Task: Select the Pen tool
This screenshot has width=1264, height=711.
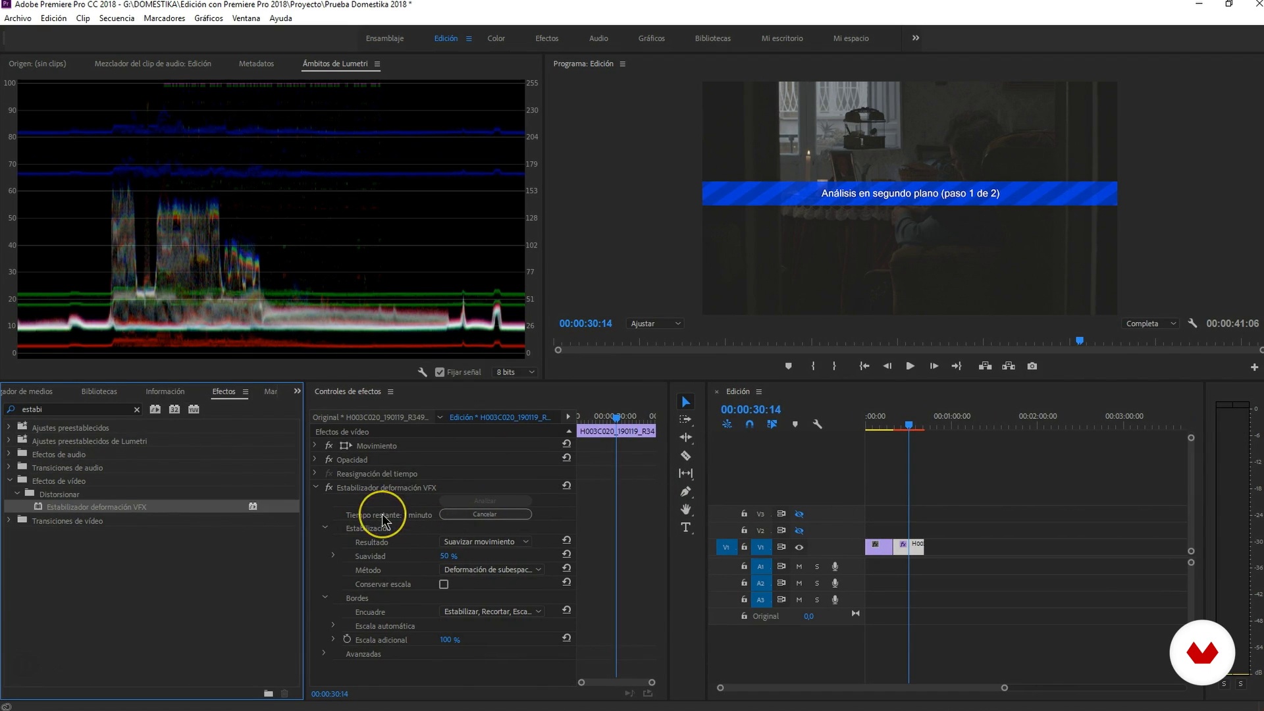Action: pos(685,491)
